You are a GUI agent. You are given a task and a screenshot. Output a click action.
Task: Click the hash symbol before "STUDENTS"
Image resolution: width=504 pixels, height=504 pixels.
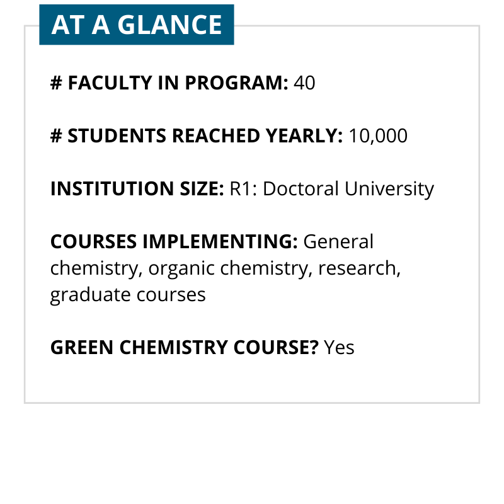point(55,135)
